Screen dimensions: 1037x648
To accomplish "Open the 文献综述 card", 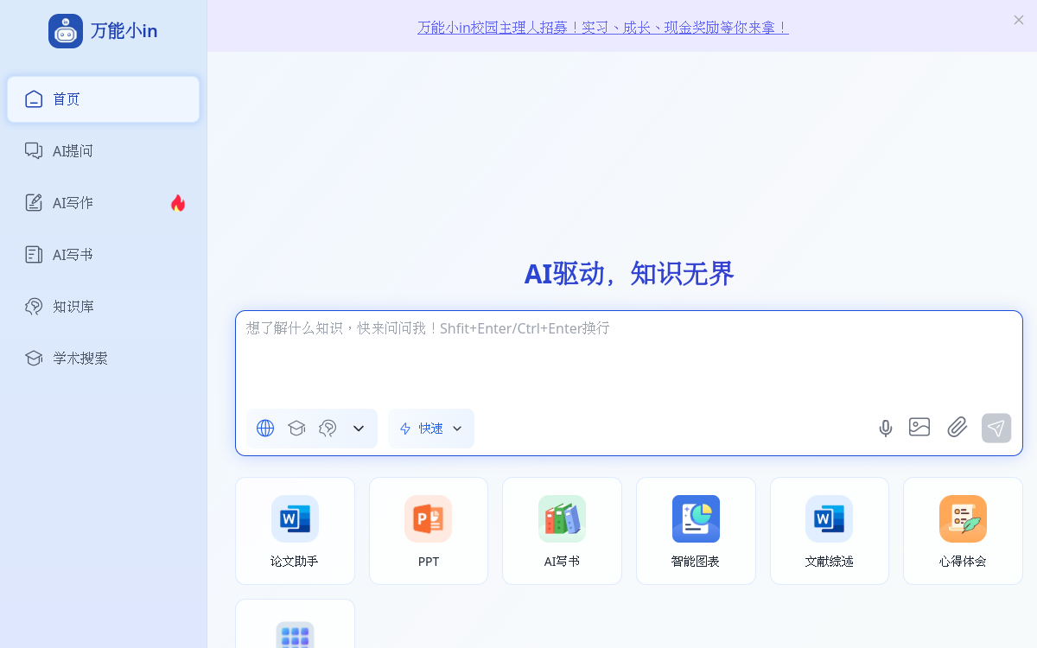I will 830,530.
